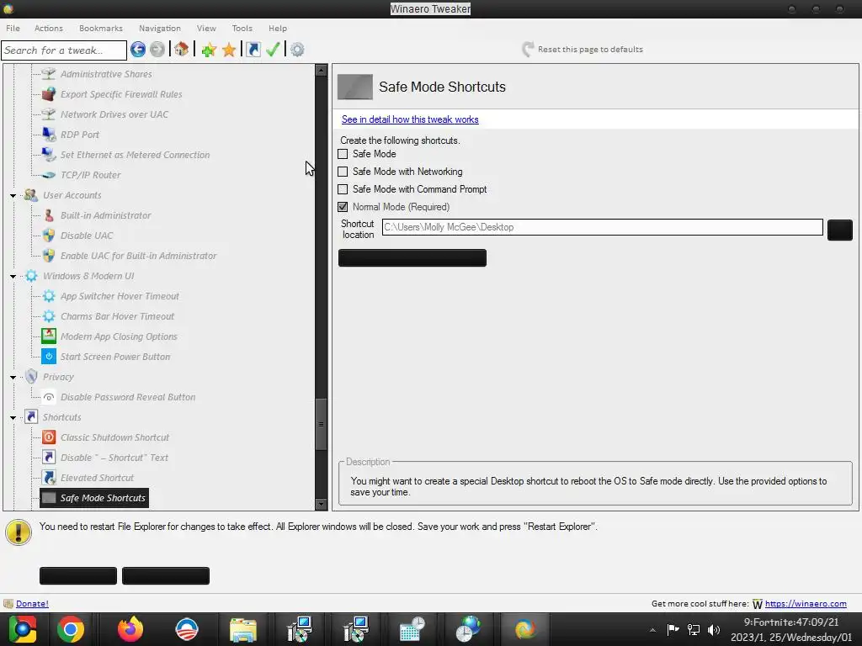
Task: Enable Safe Mode with Command Prompt checkbox
Action: click(343, 189)
